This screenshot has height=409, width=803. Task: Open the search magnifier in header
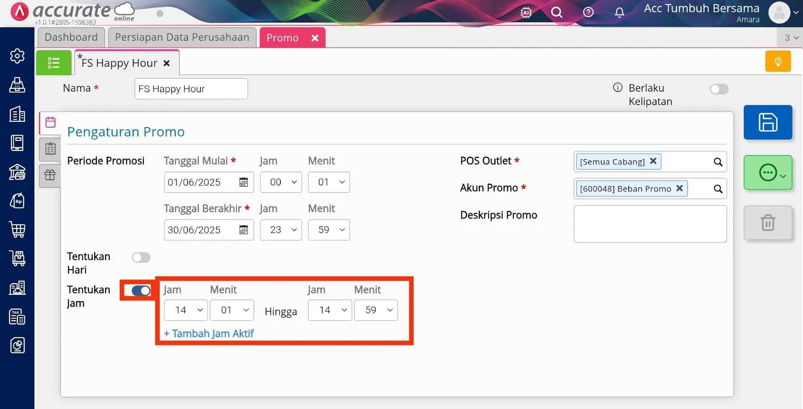pos(557,12)
